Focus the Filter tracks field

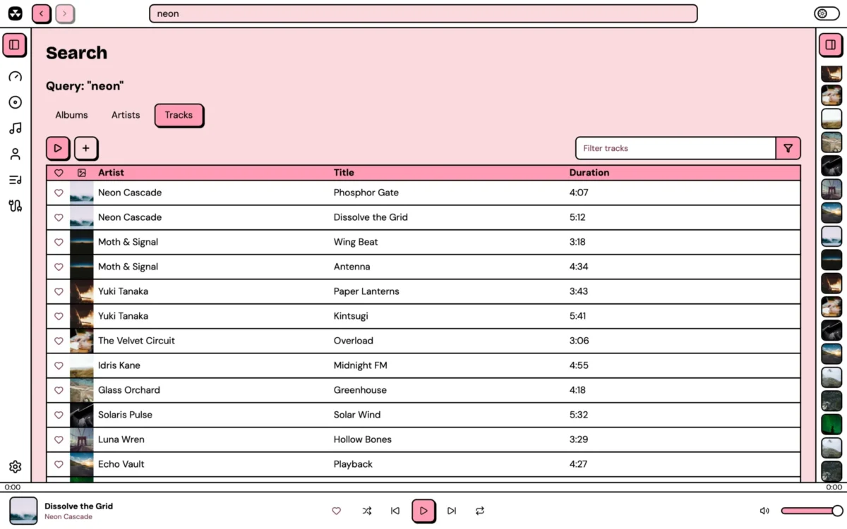[x=675, y=148]
